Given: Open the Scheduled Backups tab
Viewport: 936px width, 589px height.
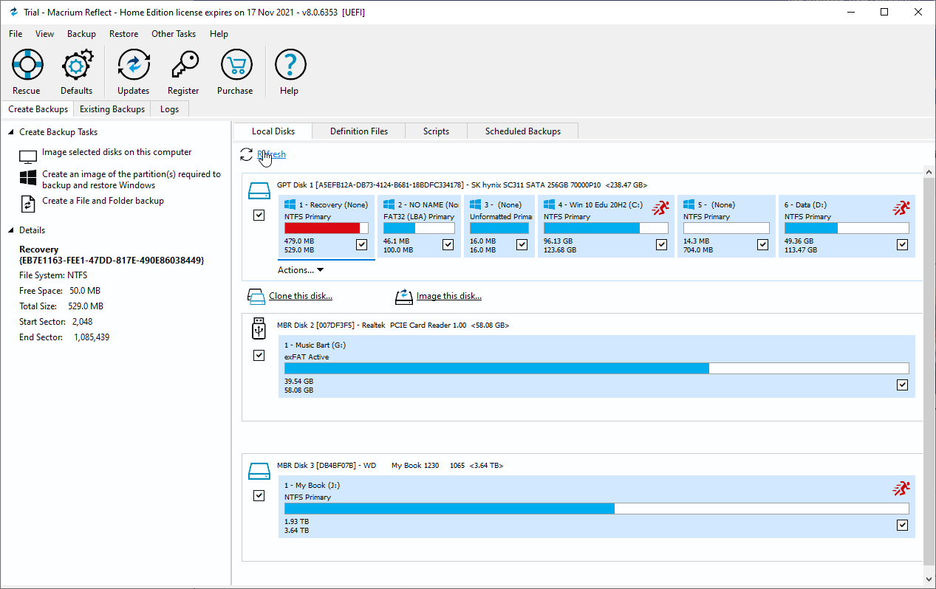Looking at the screenshot, I should (x=523, y=131).
